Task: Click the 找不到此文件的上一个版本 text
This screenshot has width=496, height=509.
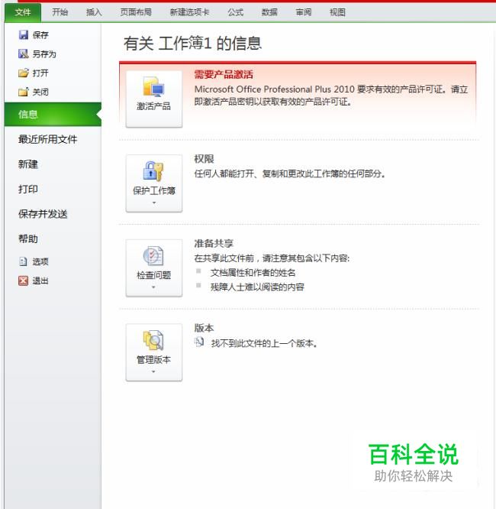Action: (264, 343)
